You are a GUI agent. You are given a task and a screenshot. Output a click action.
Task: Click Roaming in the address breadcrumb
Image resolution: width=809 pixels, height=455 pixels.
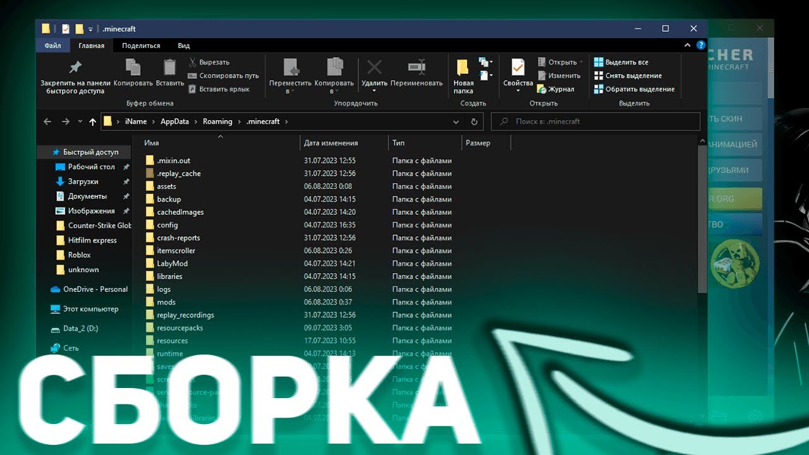[x=217, y=121]
